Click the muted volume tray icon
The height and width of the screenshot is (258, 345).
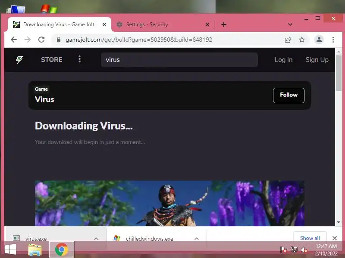(304, 250)
